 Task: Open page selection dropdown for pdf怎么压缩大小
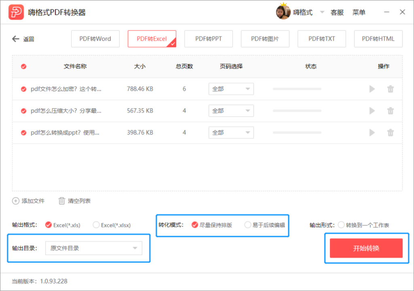[231, 111]
